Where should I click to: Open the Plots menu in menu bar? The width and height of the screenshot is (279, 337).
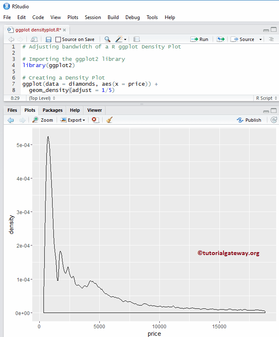[73, 17]
